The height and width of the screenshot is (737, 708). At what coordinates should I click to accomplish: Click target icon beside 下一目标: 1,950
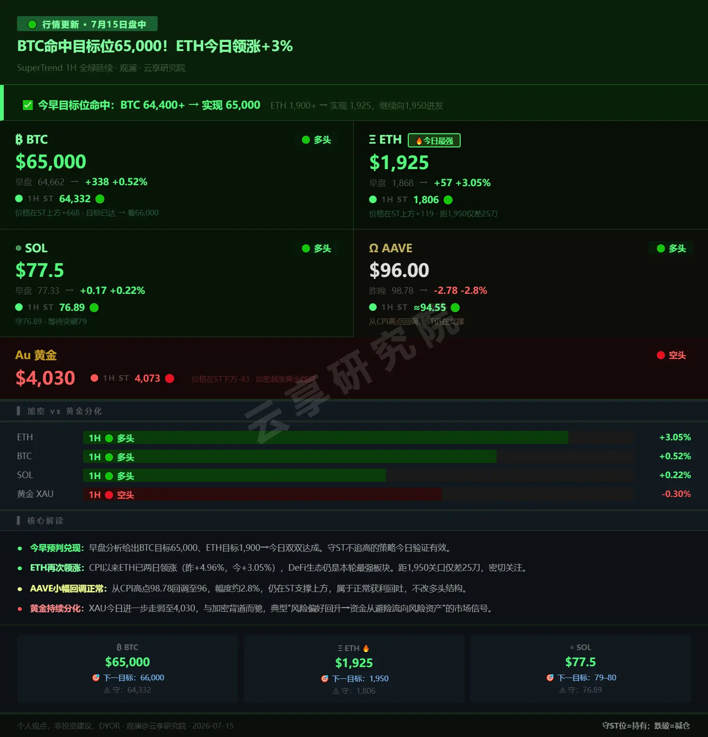(325, 678)
